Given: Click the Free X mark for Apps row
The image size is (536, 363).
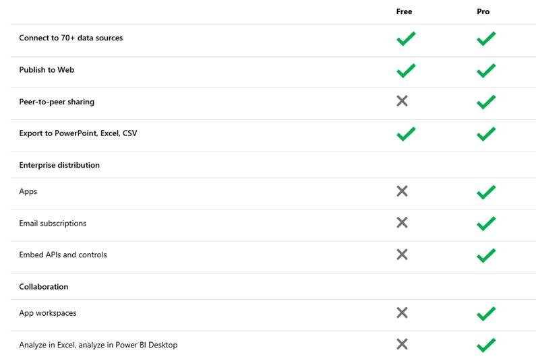Looking at the screenshot, I should click(402, 191).
